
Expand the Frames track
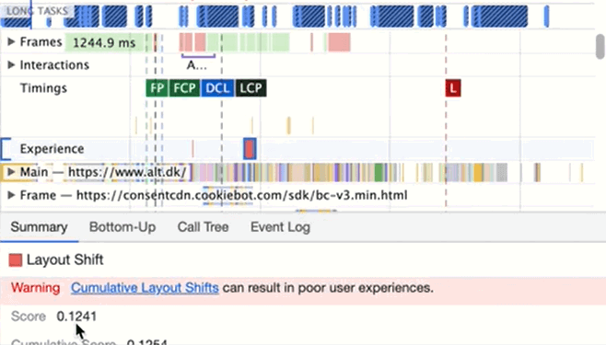click(x=11, y=41)
